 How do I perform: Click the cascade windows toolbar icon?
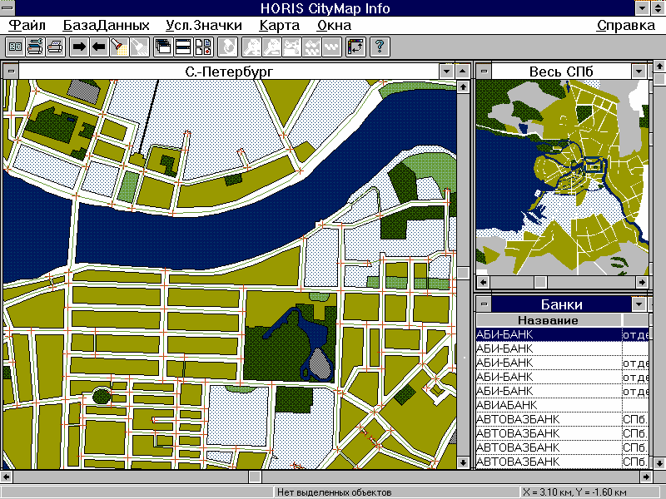[164, 47]
